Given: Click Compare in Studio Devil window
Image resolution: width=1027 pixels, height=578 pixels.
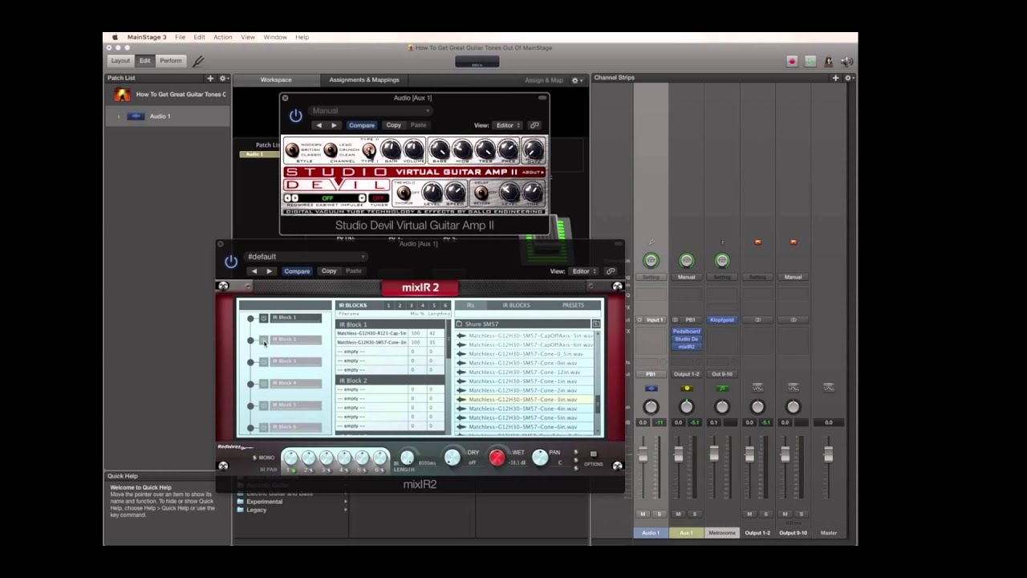Looking at the screenshot, I should (x=361, y=125).
